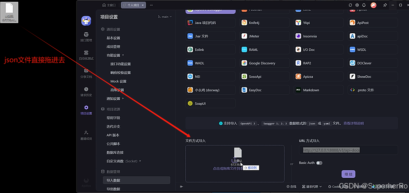The image size is (409, 193).
Task: Open settings gear in title bar
Action: click(x=357, y=5)
